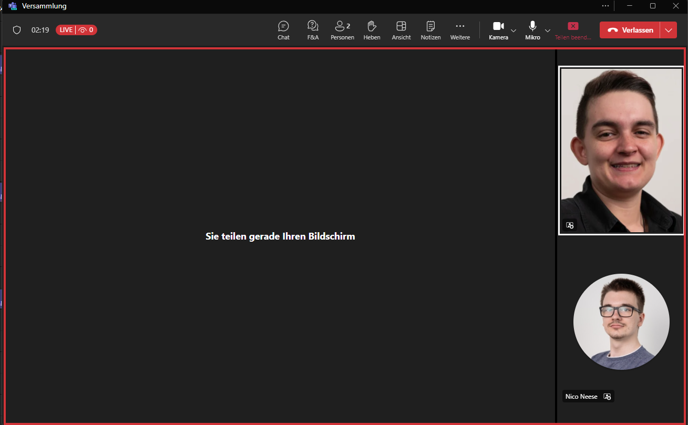
Task: Select the large participant video tile
Action: click(621, 150)
